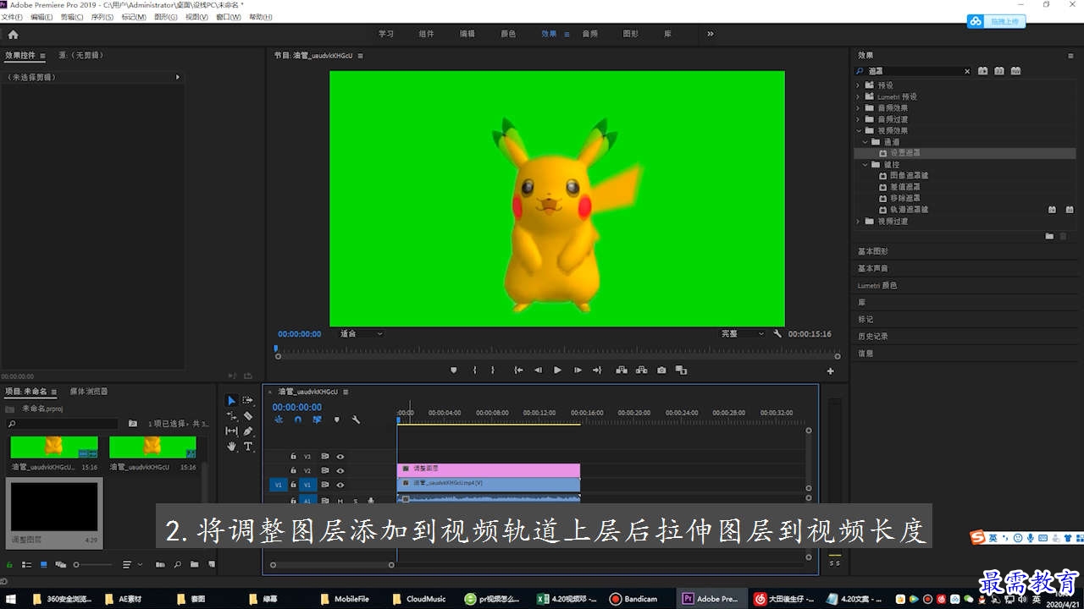The height and width of the screenshot is (609, 1084).
Task: Open the 序列(S) menu
Action: pyautogui.click(x=102, y=17)
